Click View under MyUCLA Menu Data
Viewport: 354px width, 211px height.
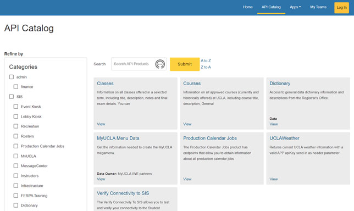click(101, 179)
